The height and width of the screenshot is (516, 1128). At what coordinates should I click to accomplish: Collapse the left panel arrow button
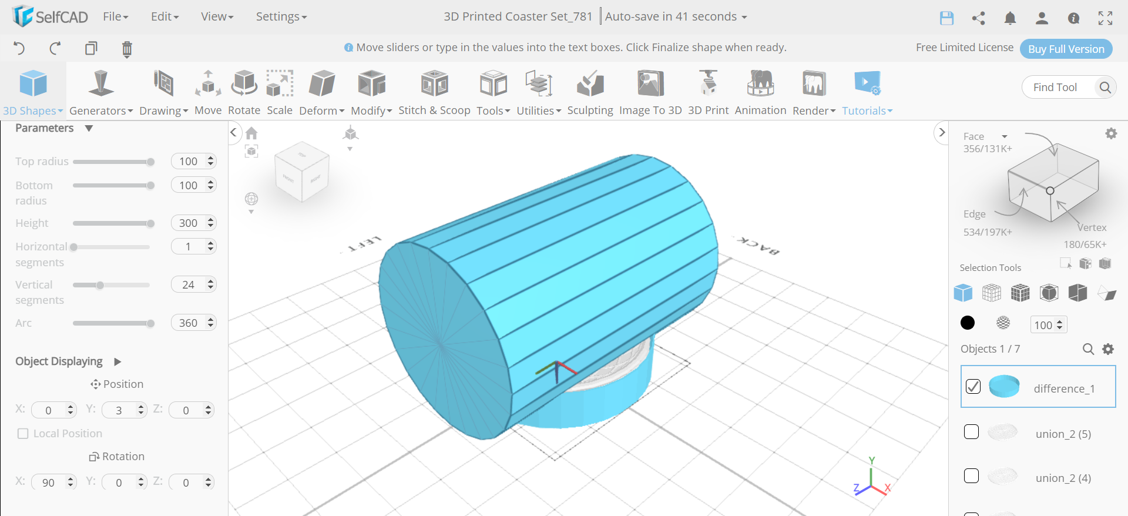[x=233, y=132]
